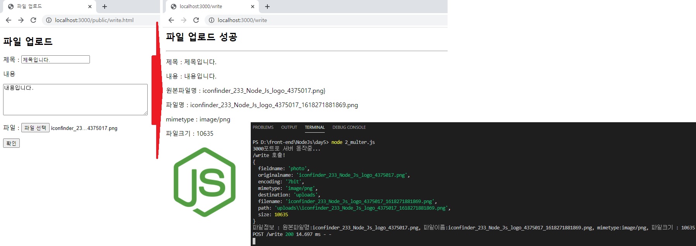Switch to the TERMINAL panel tab
Viewport: 696px width, 246px height.
point(315,127)
